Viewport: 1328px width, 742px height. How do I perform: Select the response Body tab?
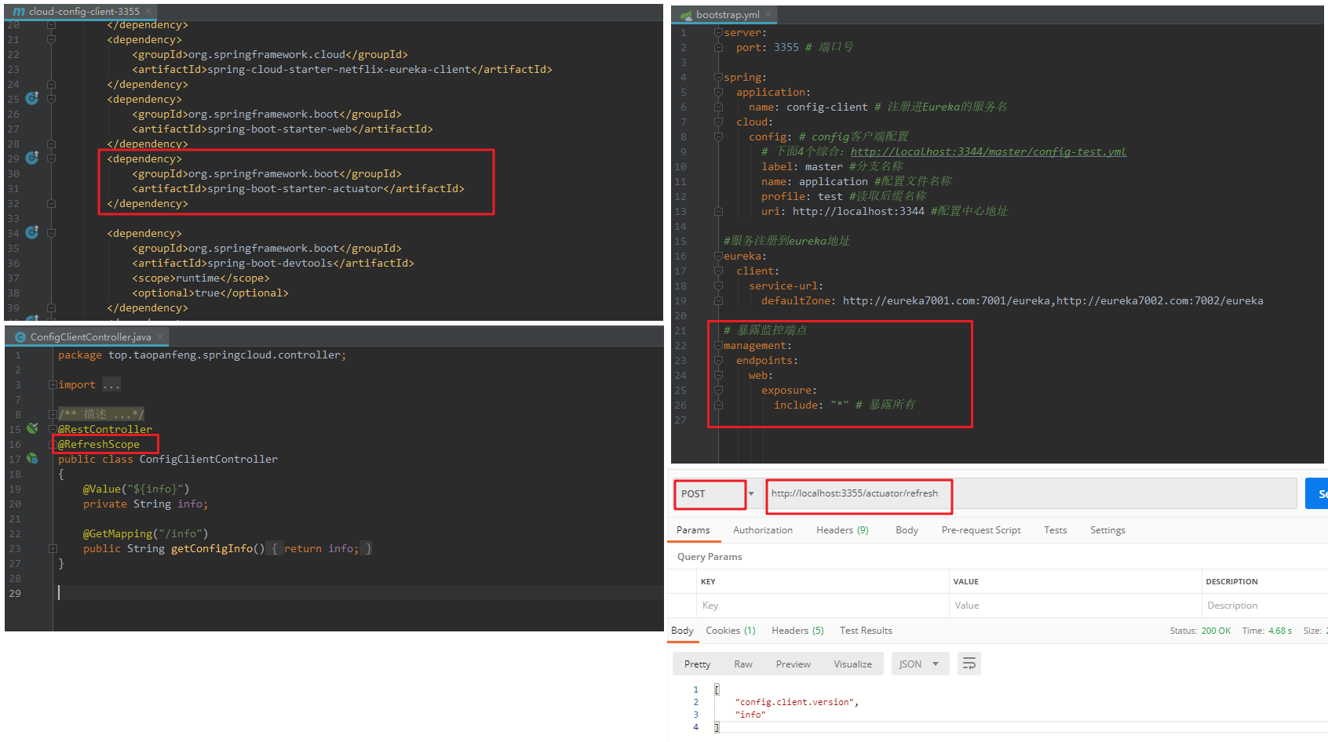point(682,631)
